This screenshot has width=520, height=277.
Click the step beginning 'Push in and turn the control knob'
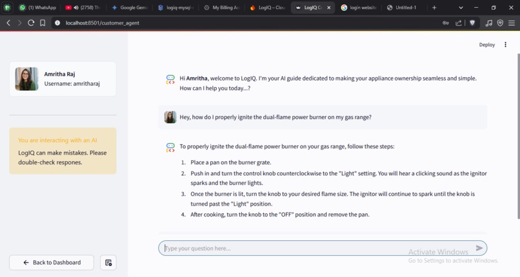pos(339,178)
